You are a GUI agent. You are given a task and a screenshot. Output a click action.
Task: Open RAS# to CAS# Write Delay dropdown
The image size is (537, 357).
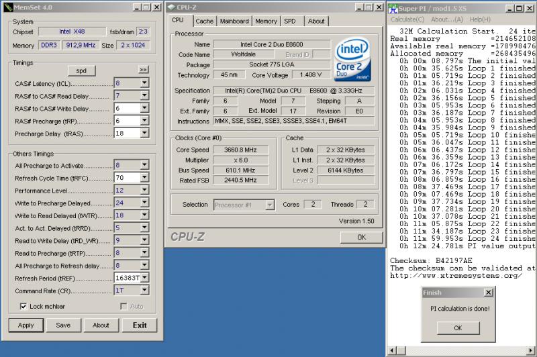pyautogui.click(x=144, y=108)
